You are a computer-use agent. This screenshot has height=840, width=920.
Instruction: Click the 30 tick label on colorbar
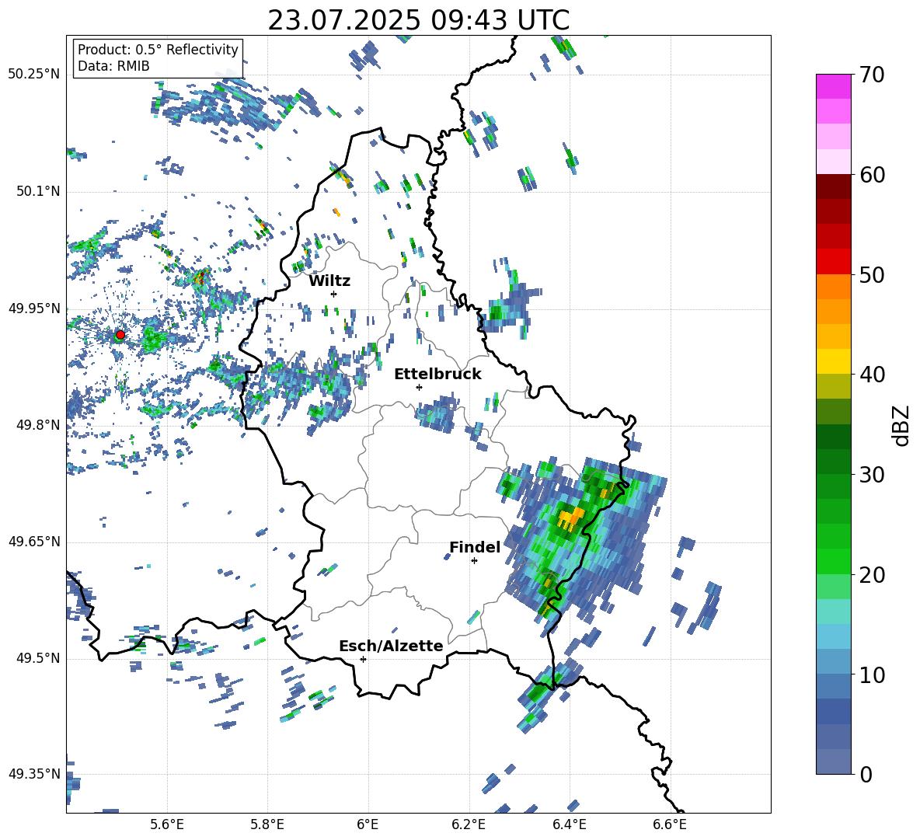[871, 475]
